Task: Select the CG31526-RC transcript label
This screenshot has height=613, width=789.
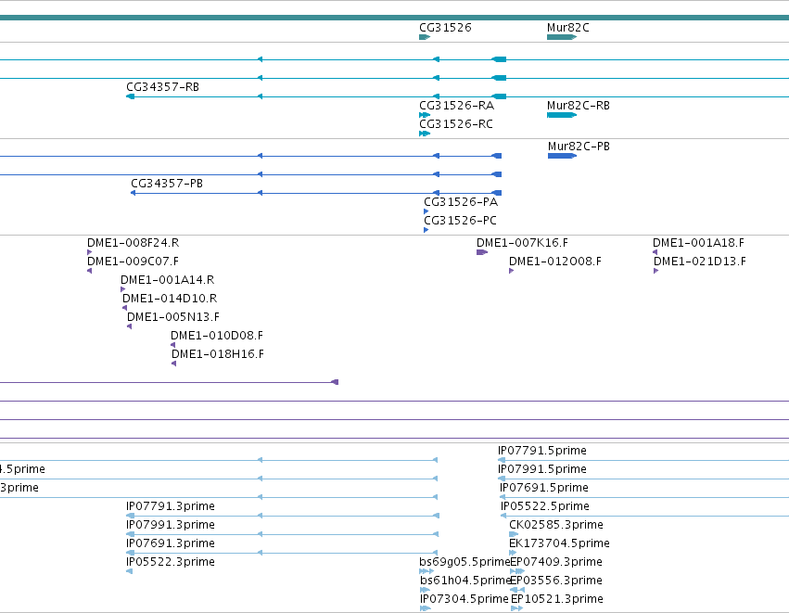Action: tap(456, 124)
